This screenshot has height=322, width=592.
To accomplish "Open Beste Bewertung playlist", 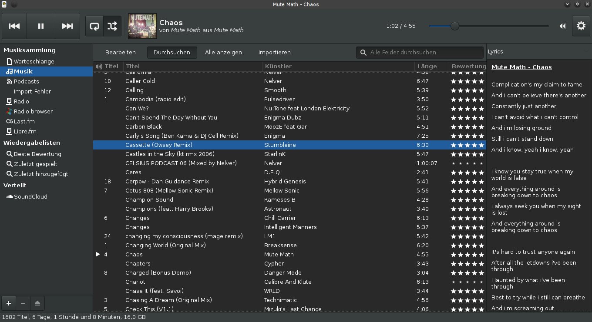I will [x=46, y=154].
